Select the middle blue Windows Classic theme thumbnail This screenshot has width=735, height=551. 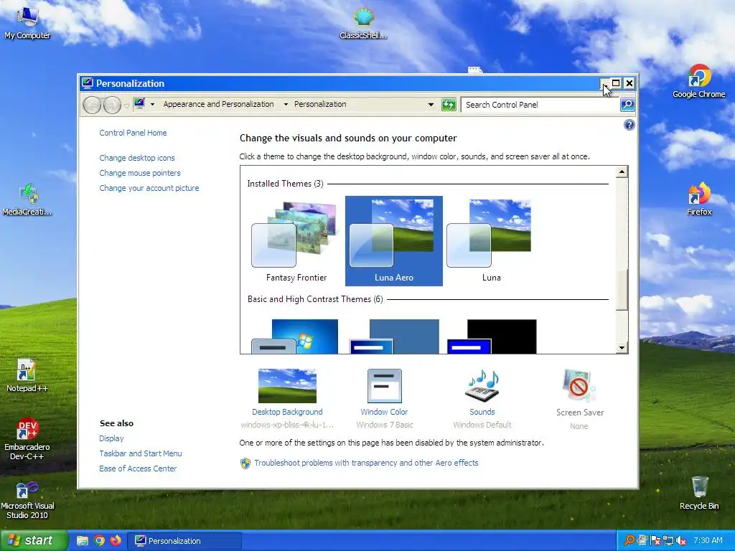[394, 336]
